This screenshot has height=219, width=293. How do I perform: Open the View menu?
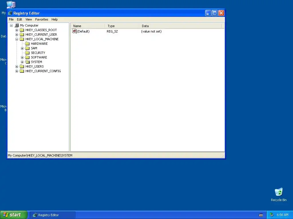[x=29, y=19]
